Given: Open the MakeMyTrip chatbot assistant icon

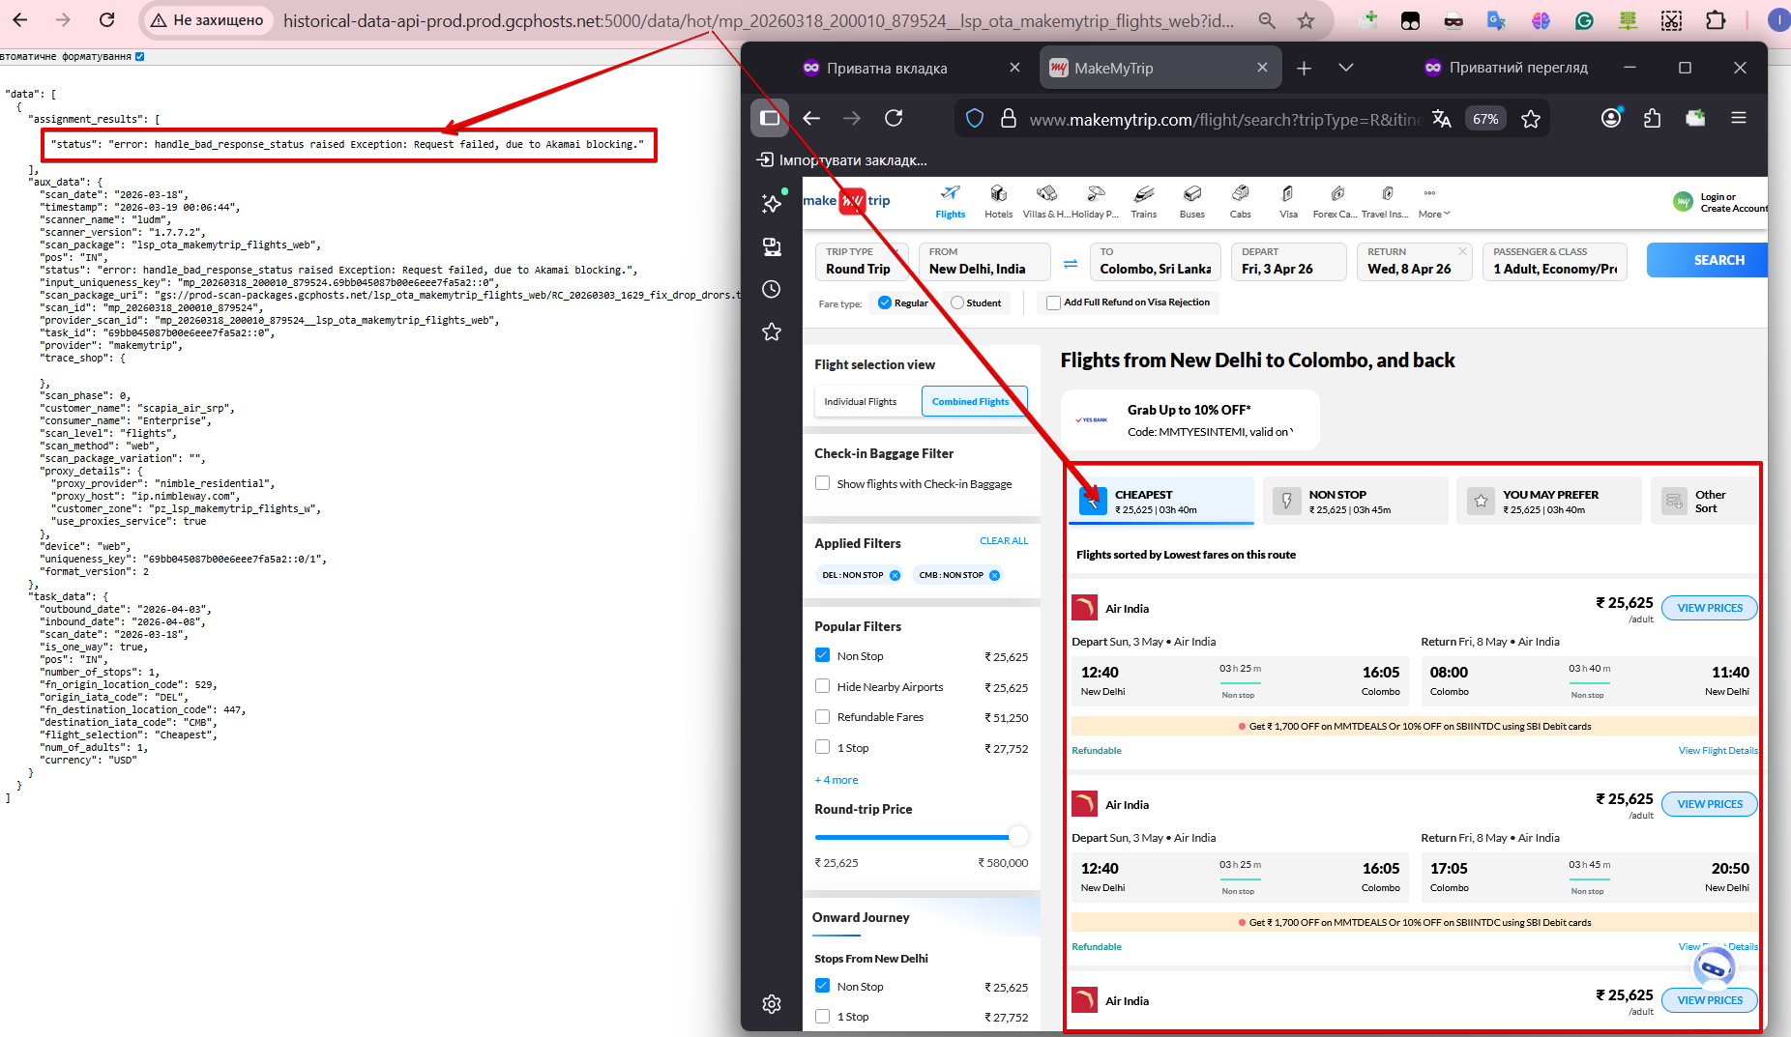Looking at the screenshot, I should (x=1714, y=967).
